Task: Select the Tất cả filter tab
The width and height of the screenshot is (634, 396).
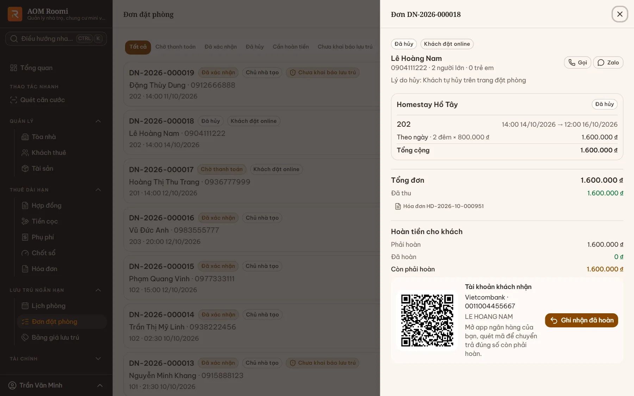Action: [138, 47]
